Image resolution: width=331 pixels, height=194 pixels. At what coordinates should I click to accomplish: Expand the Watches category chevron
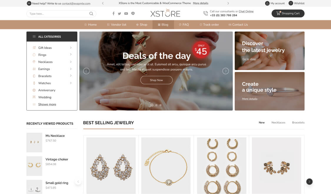coord(71,83)
